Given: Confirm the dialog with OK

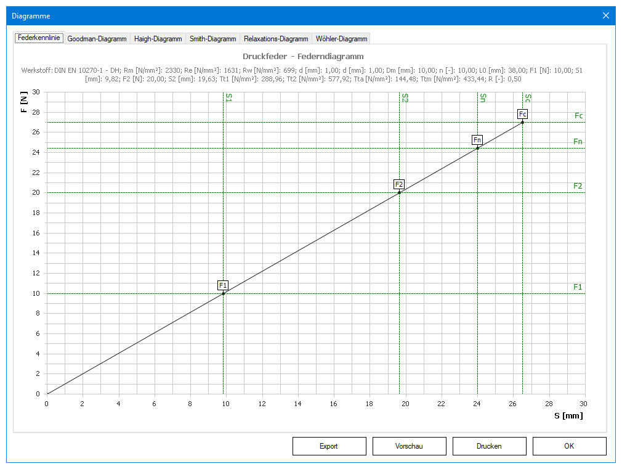Looking at the screenshot, I should pyautogui.click(x=569, y=446).
